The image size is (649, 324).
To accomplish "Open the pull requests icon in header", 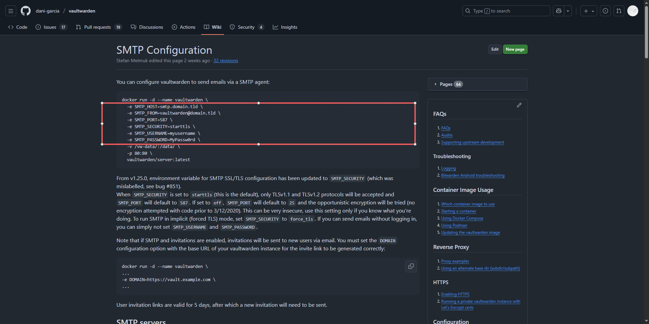I will pyautogui.click(x=619, y=11).
